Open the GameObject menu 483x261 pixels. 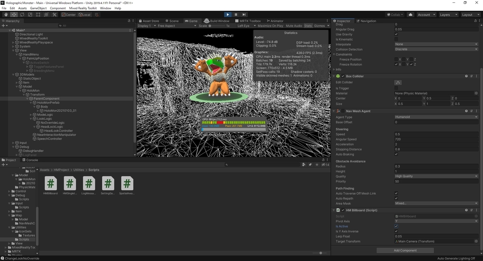tap(38, 8)
